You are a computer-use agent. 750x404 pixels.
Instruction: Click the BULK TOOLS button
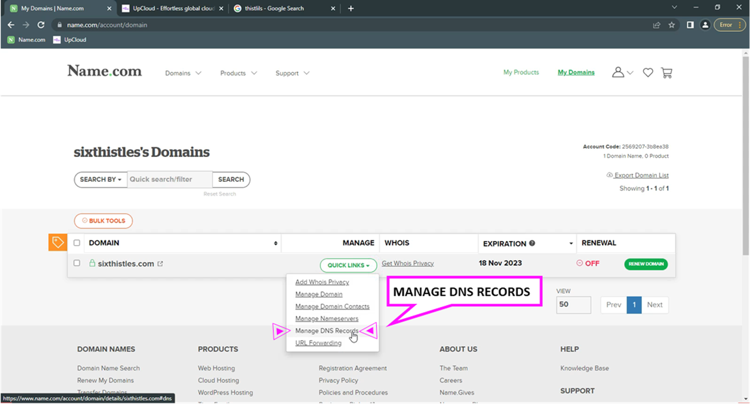point(104,221)
